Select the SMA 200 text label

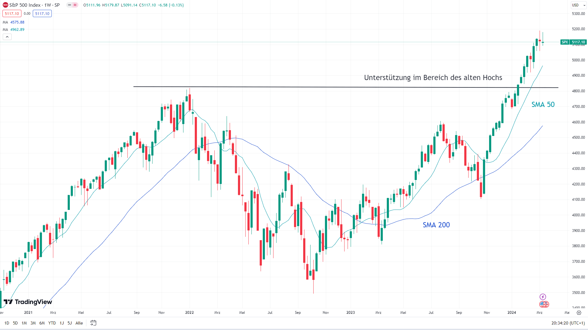coord(436,225)
